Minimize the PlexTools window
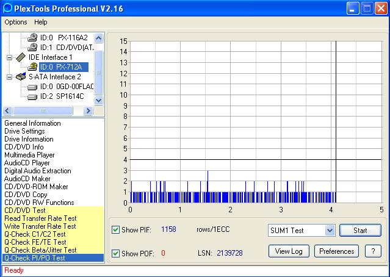 (352, 8)
